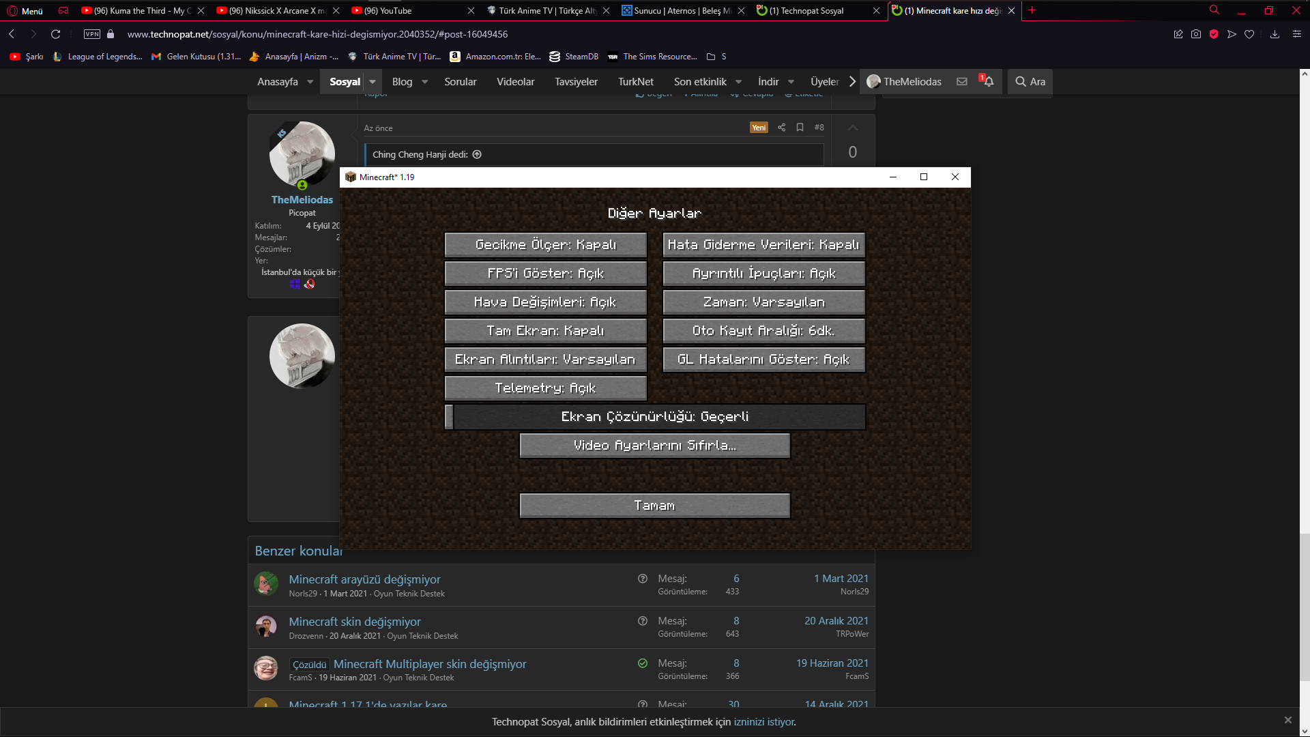Screen dimensions: 1310x737
Task: Click the Opera snapshot camera icon
Action: [1196, 34]
